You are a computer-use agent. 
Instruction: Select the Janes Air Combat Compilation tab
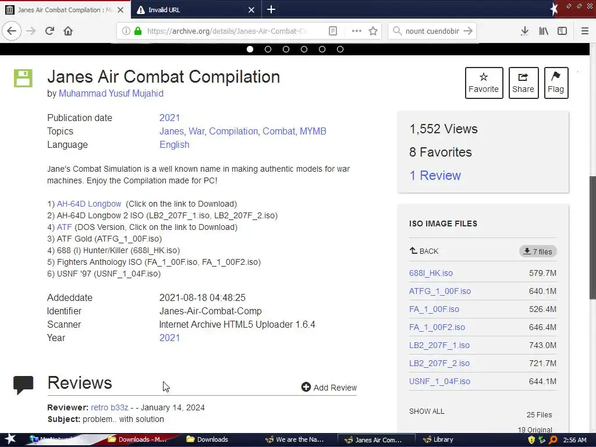pyautogui.click(x=65, y=9)
